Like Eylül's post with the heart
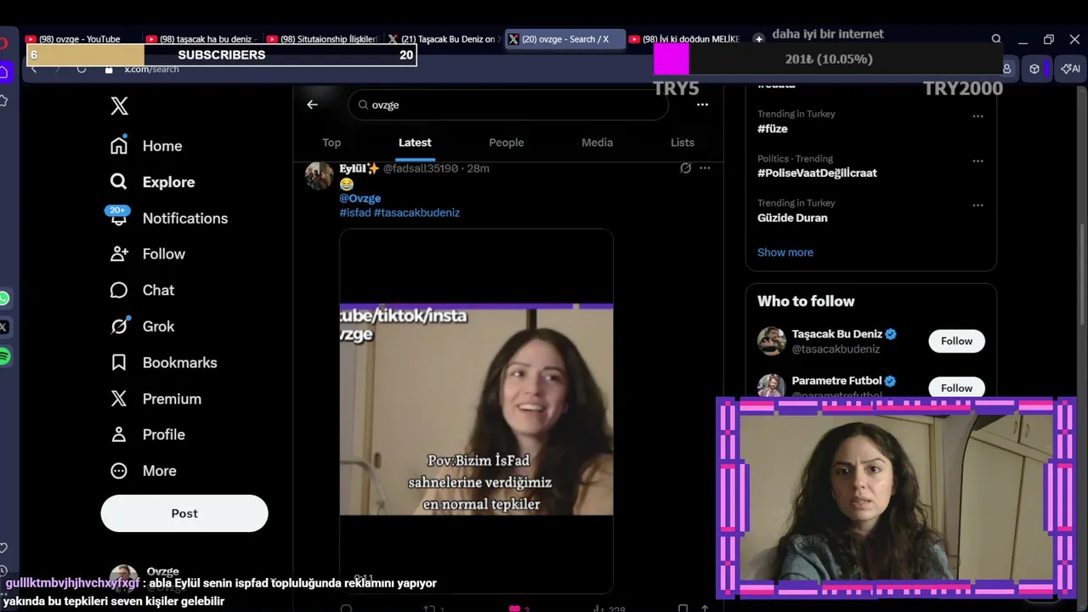This screenshot has width=1088, height=612. click(514, 608)
